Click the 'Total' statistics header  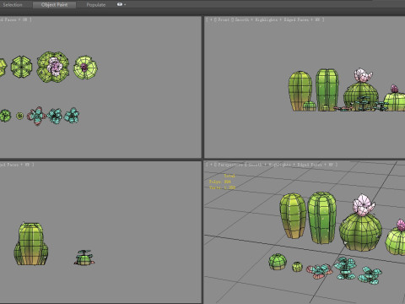click(229, 176)
